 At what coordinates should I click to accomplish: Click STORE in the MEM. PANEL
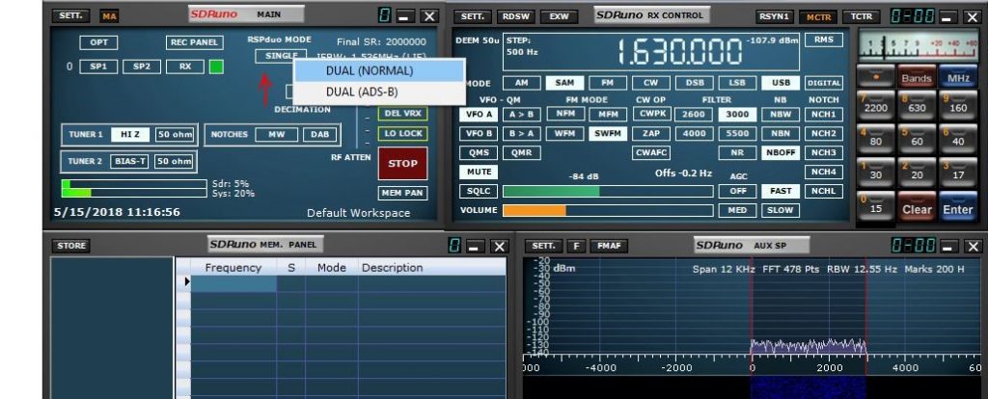[71, 246]
